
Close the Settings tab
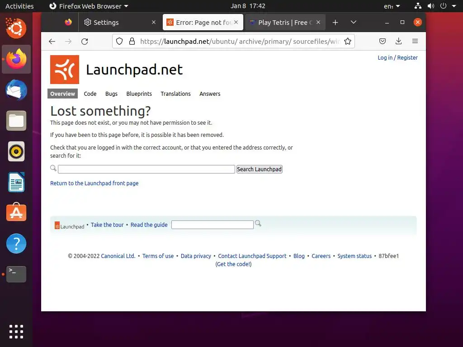click(154, 23)
